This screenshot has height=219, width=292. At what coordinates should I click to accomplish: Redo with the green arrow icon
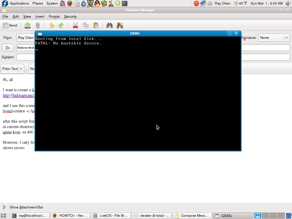61,25
